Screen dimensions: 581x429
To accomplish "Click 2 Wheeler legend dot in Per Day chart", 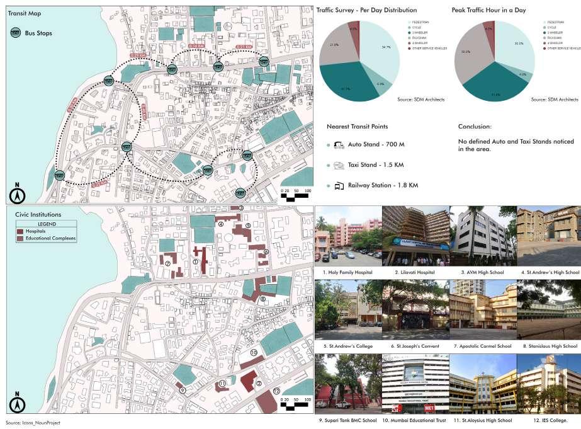I will [x=409, y=33].
